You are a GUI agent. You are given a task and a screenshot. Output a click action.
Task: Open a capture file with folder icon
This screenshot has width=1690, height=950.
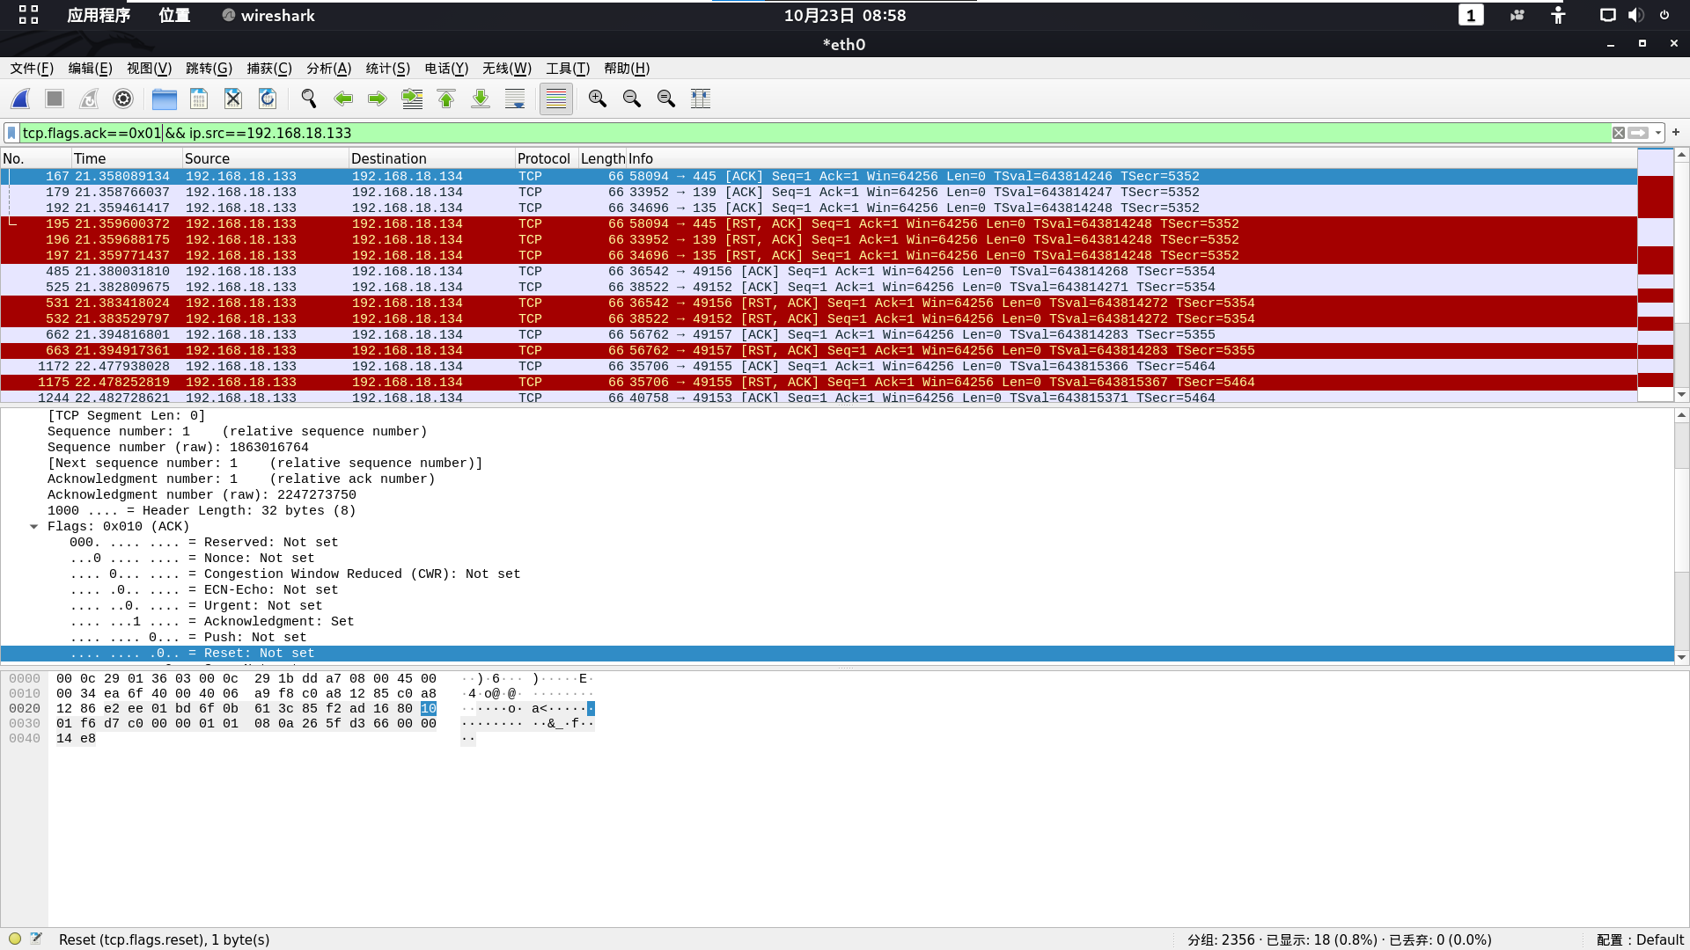(164, 99)
